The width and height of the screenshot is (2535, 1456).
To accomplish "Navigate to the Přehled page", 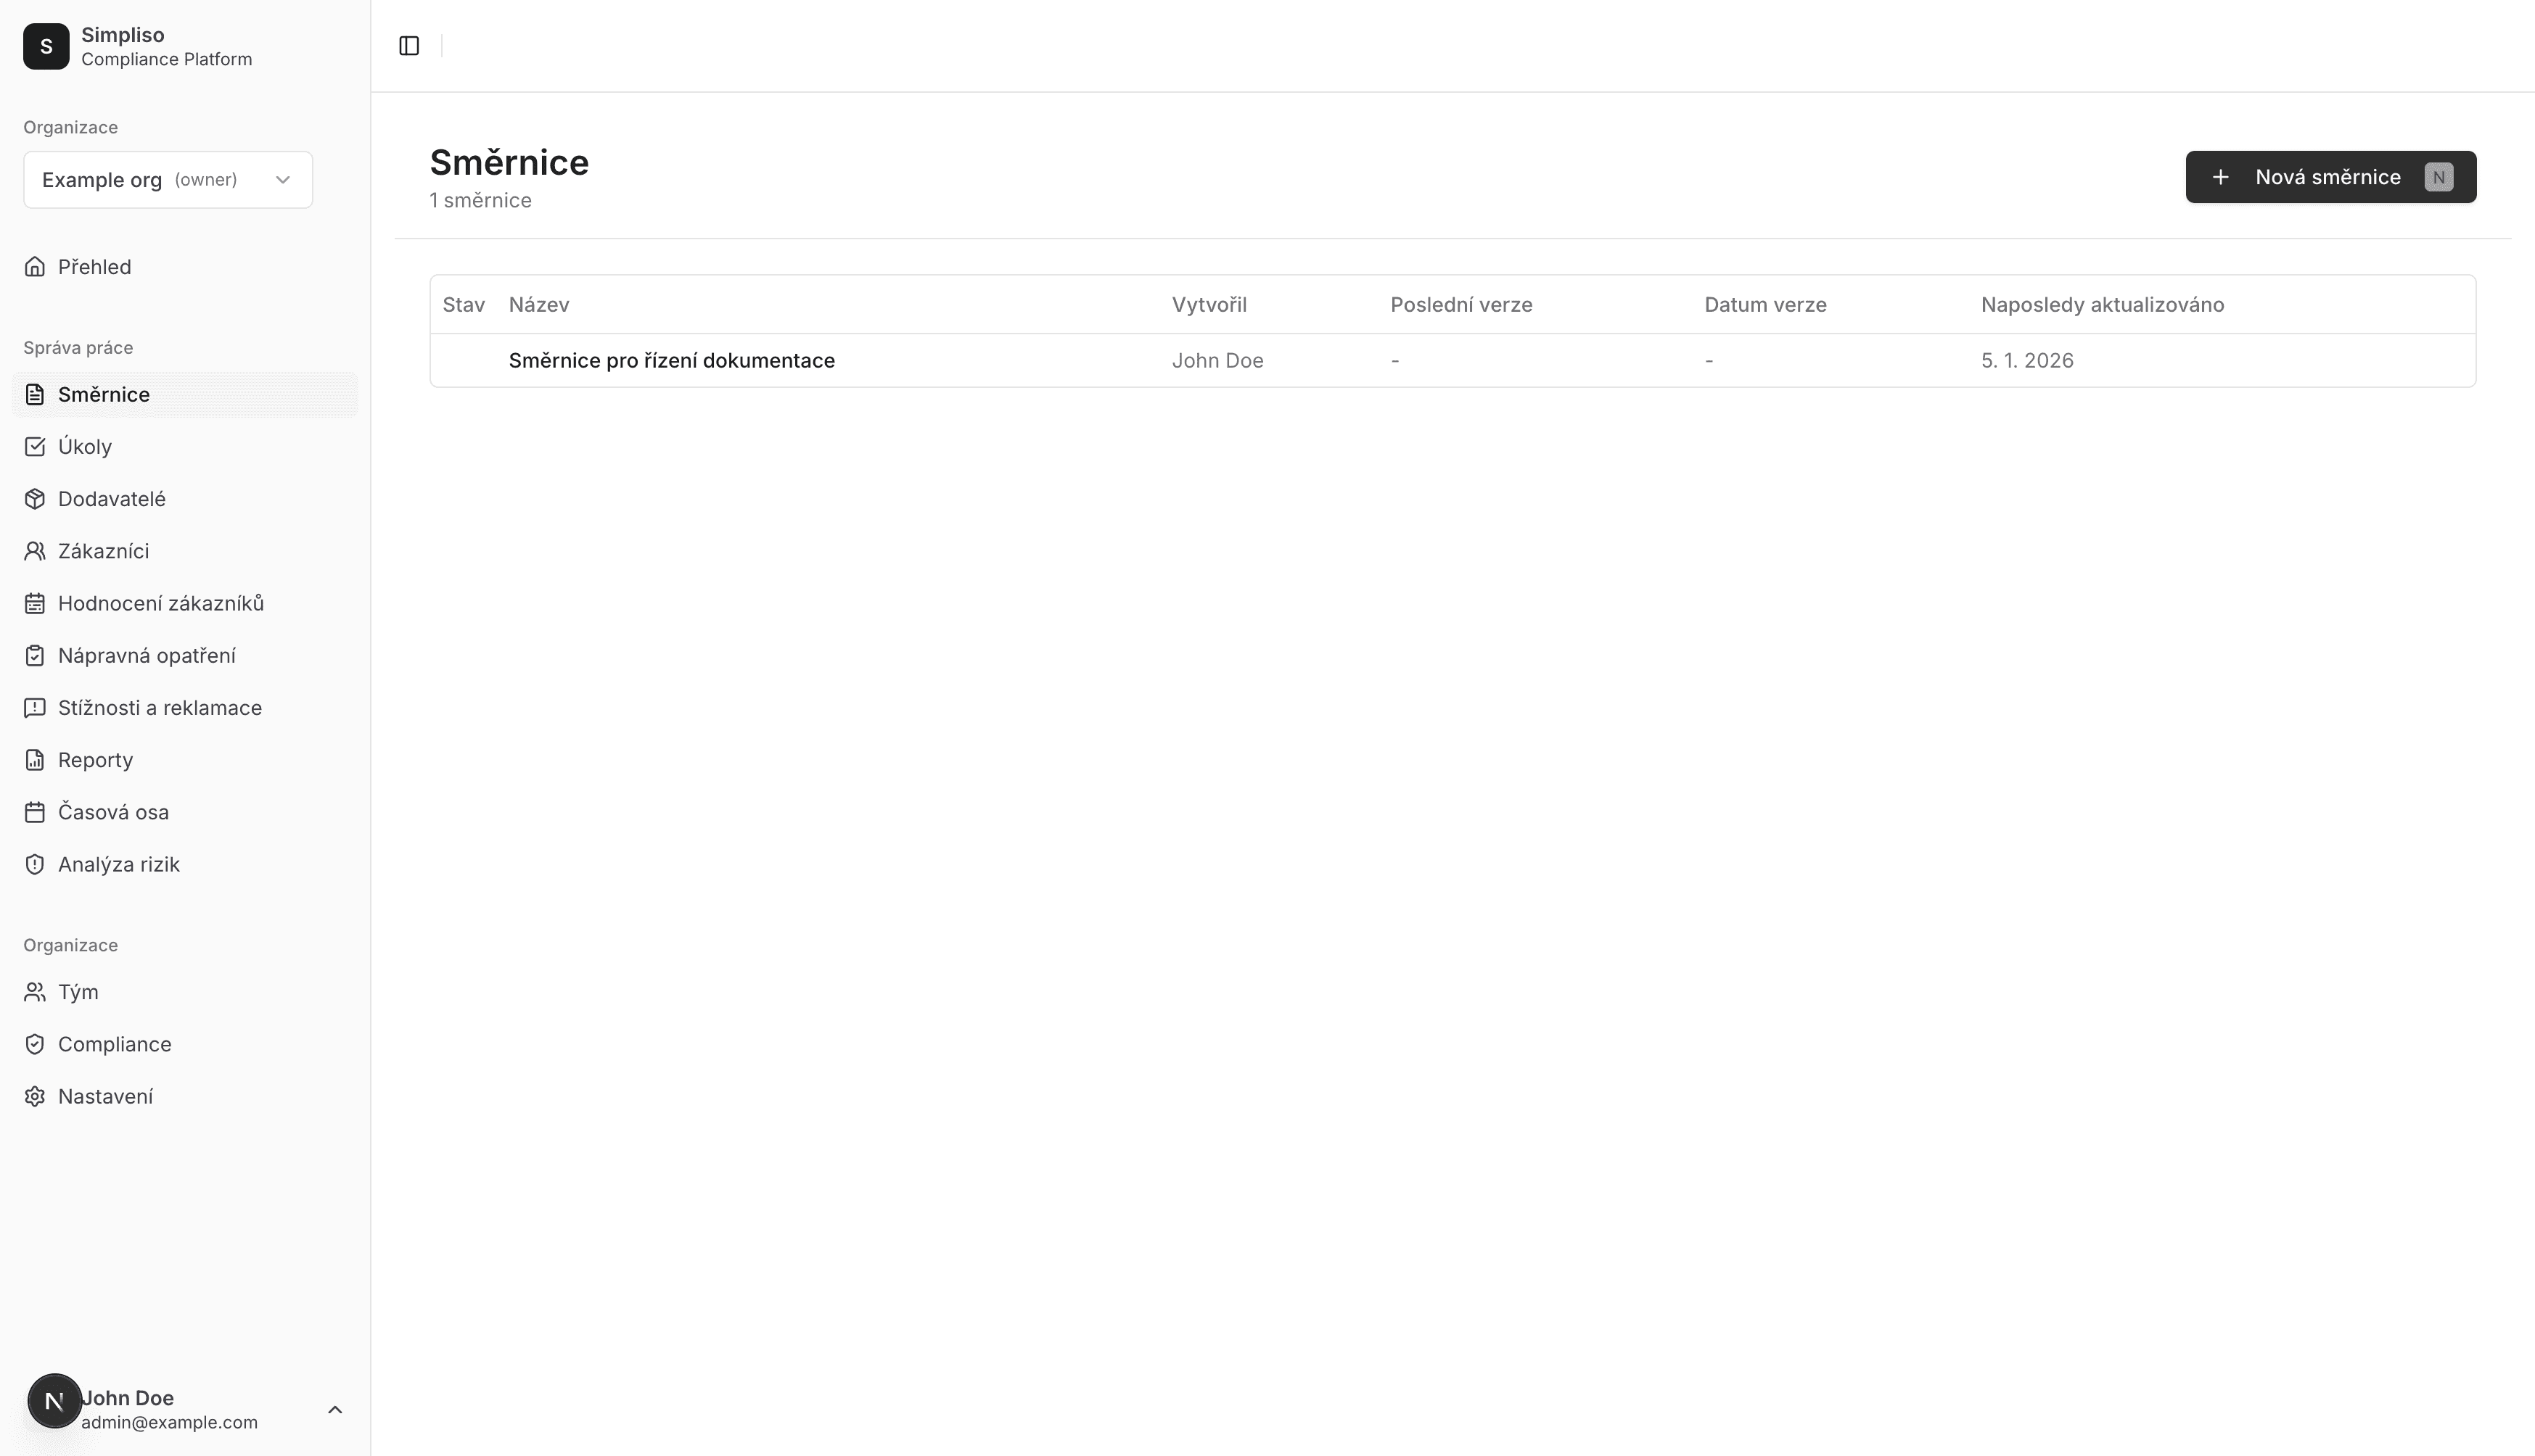I will (x=94, y=267).
